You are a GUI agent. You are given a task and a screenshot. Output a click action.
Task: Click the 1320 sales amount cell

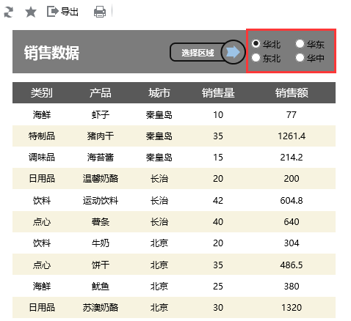coord(292,308)
